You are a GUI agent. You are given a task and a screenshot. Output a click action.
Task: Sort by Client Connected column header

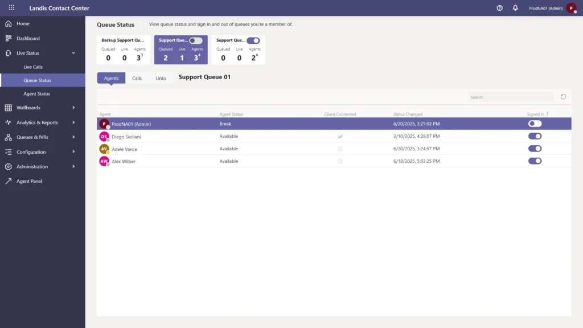click(340, 114)
